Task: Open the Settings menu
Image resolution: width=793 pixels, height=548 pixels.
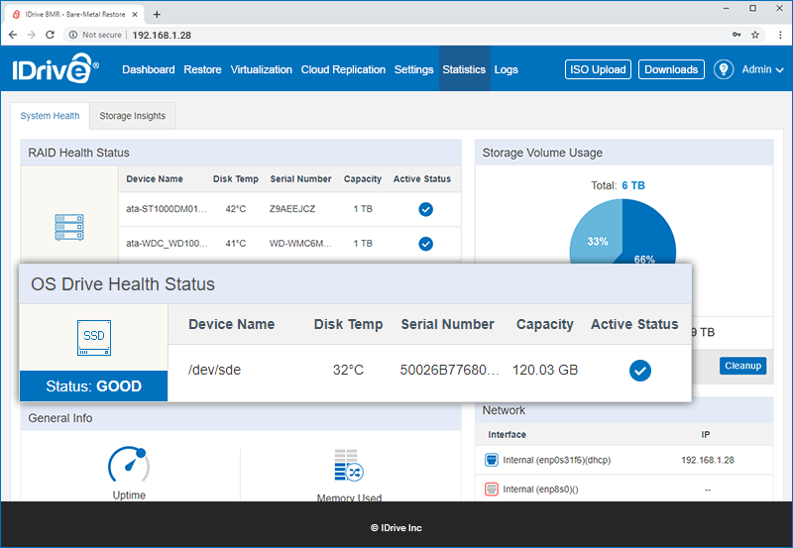Action: coord(413,69)
